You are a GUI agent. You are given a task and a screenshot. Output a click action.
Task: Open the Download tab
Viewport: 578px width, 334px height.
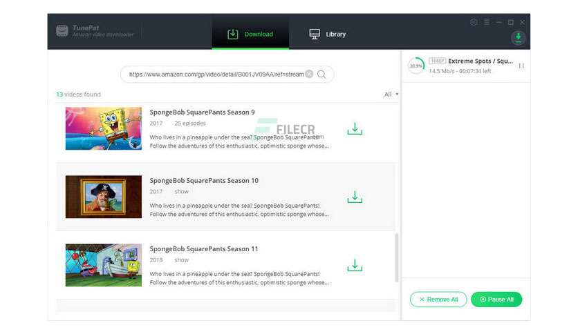[x=250, y=34]
